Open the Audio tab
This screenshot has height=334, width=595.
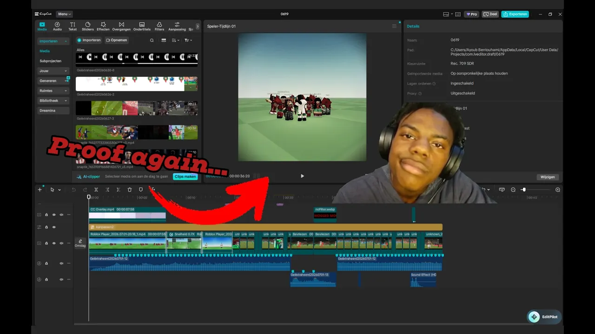(57, 26)
